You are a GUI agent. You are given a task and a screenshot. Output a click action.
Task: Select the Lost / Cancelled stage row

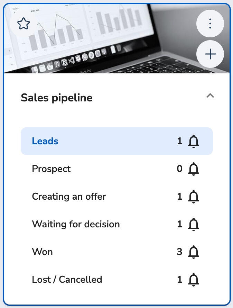click(67, 280)
